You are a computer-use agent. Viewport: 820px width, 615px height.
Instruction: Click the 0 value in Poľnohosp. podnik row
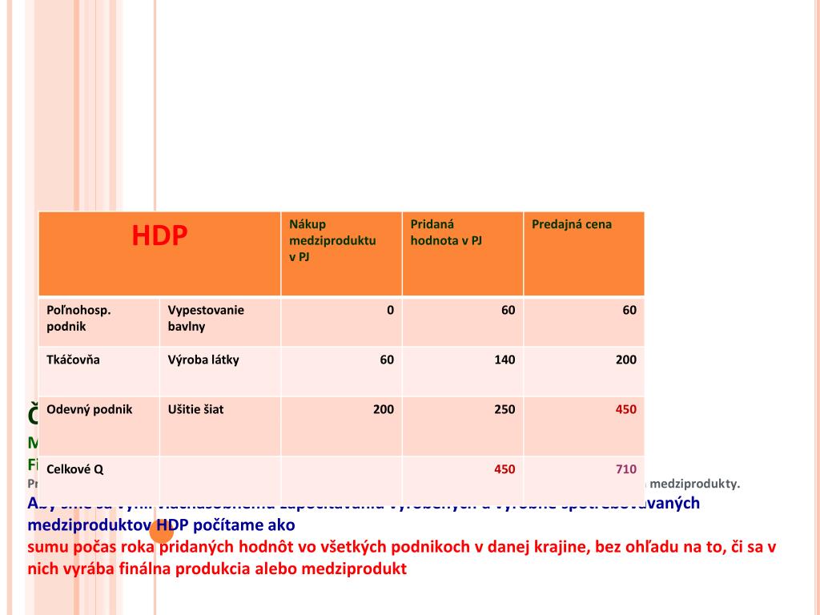390,310
